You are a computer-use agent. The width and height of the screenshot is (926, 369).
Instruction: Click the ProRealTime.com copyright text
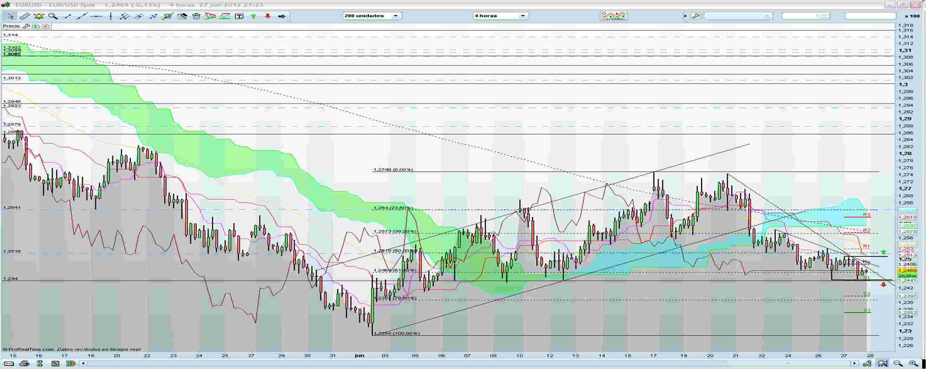click(x=28, y=349)
